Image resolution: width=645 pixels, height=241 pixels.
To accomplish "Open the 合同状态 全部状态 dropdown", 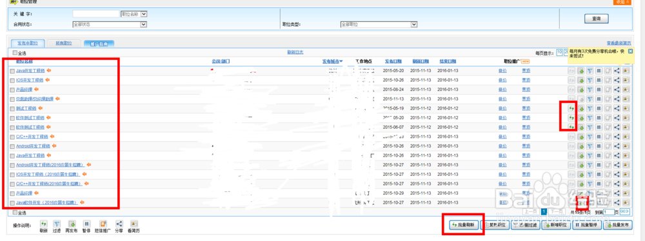I will point(110,24).
